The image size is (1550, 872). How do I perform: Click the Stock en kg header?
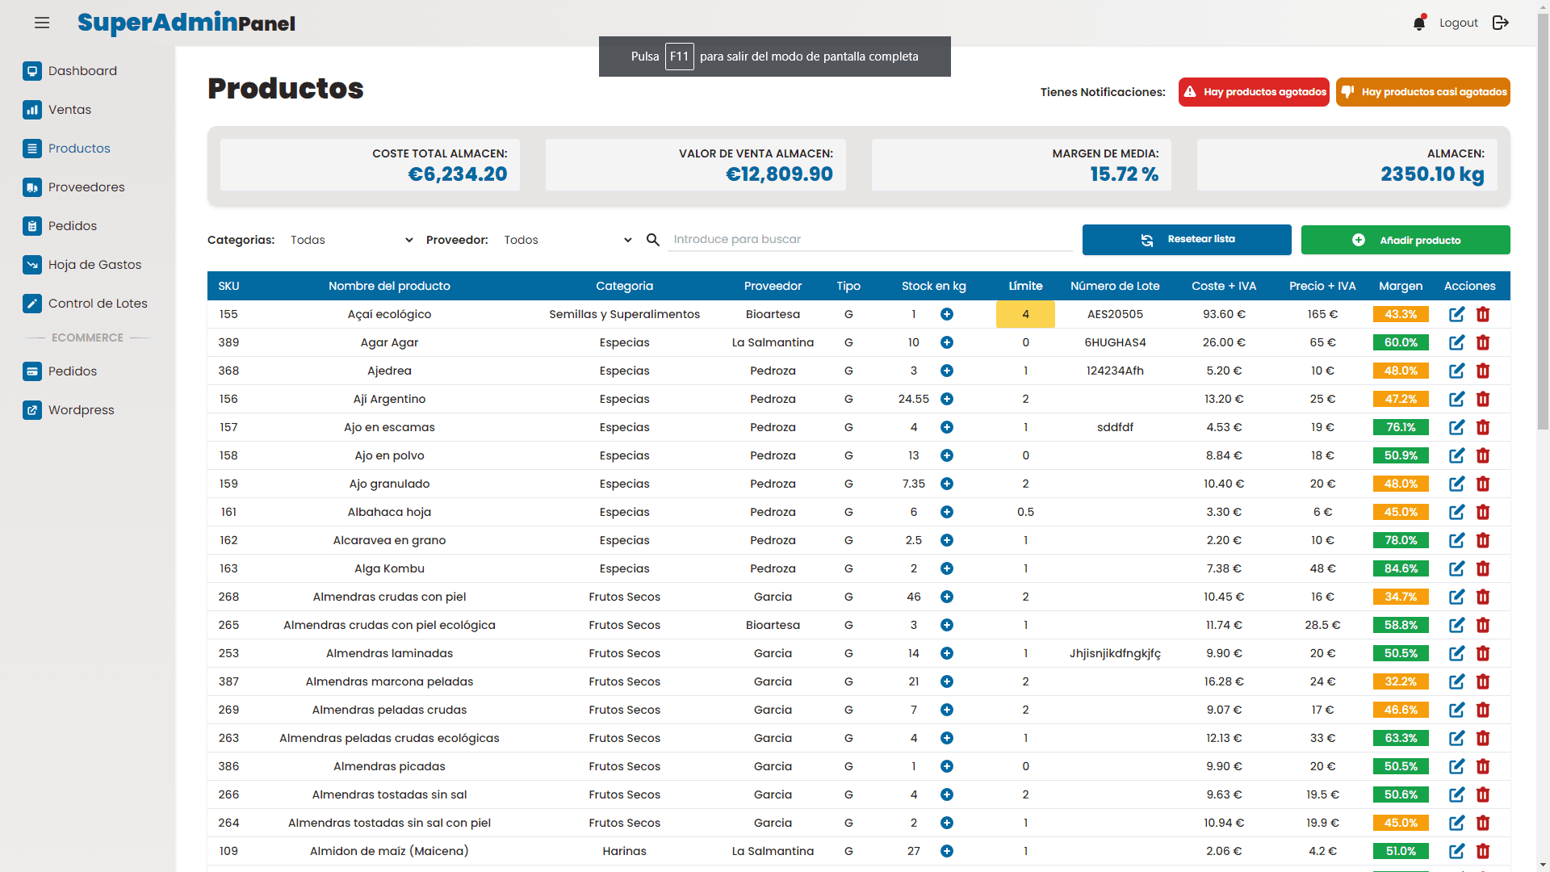(933, 286)
